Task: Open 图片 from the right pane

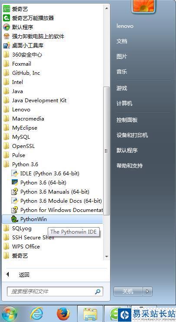Action: click(122, 57)
